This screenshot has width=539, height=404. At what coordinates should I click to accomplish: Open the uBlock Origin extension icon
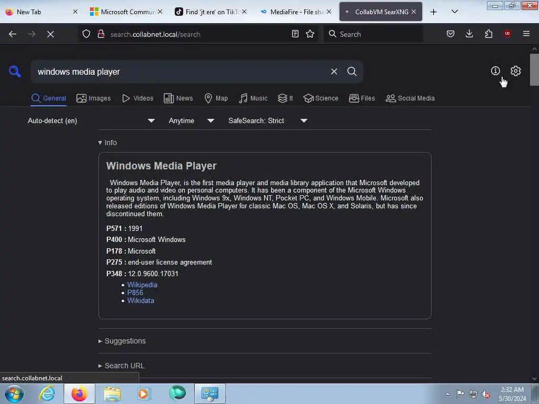[x=507, y=34]
